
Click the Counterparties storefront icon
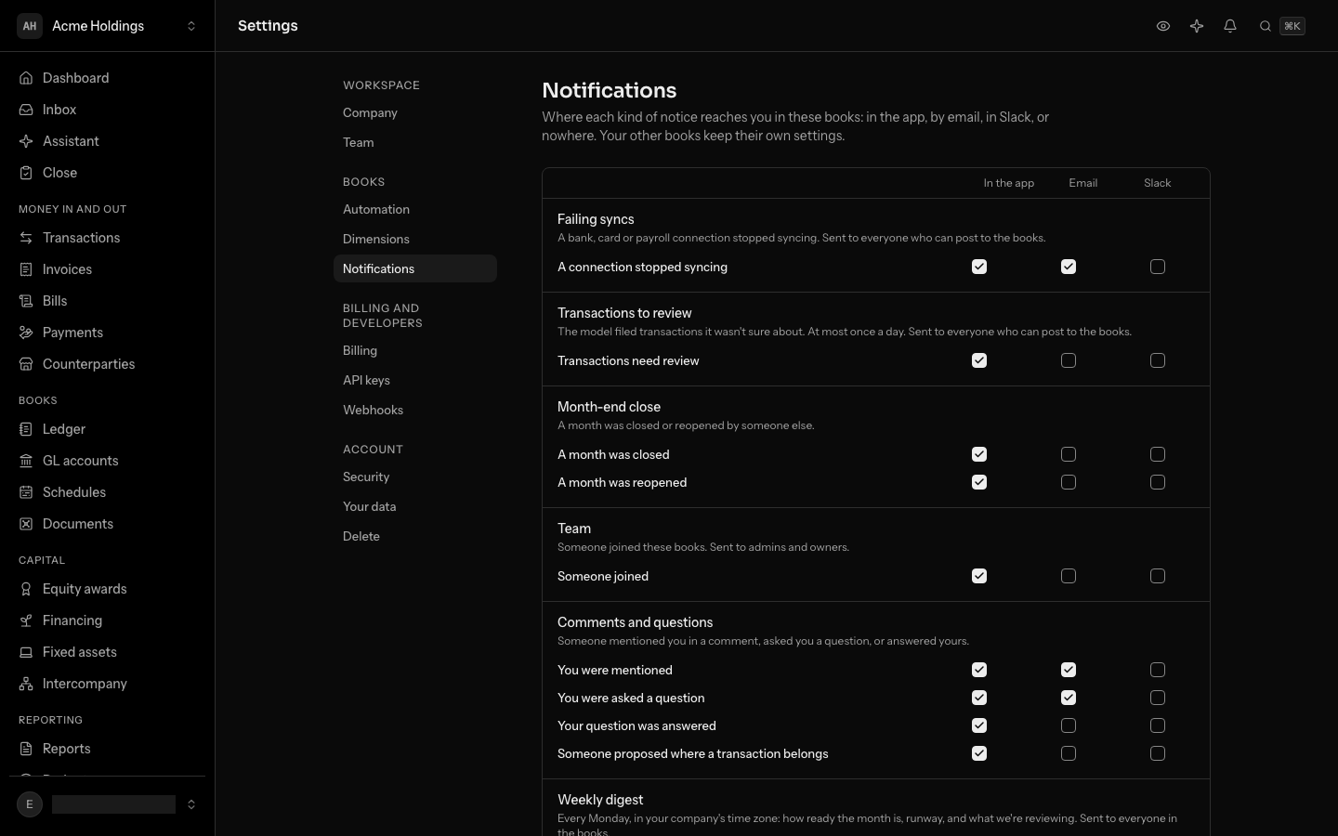pyautogui.click(x=26, y=364)
